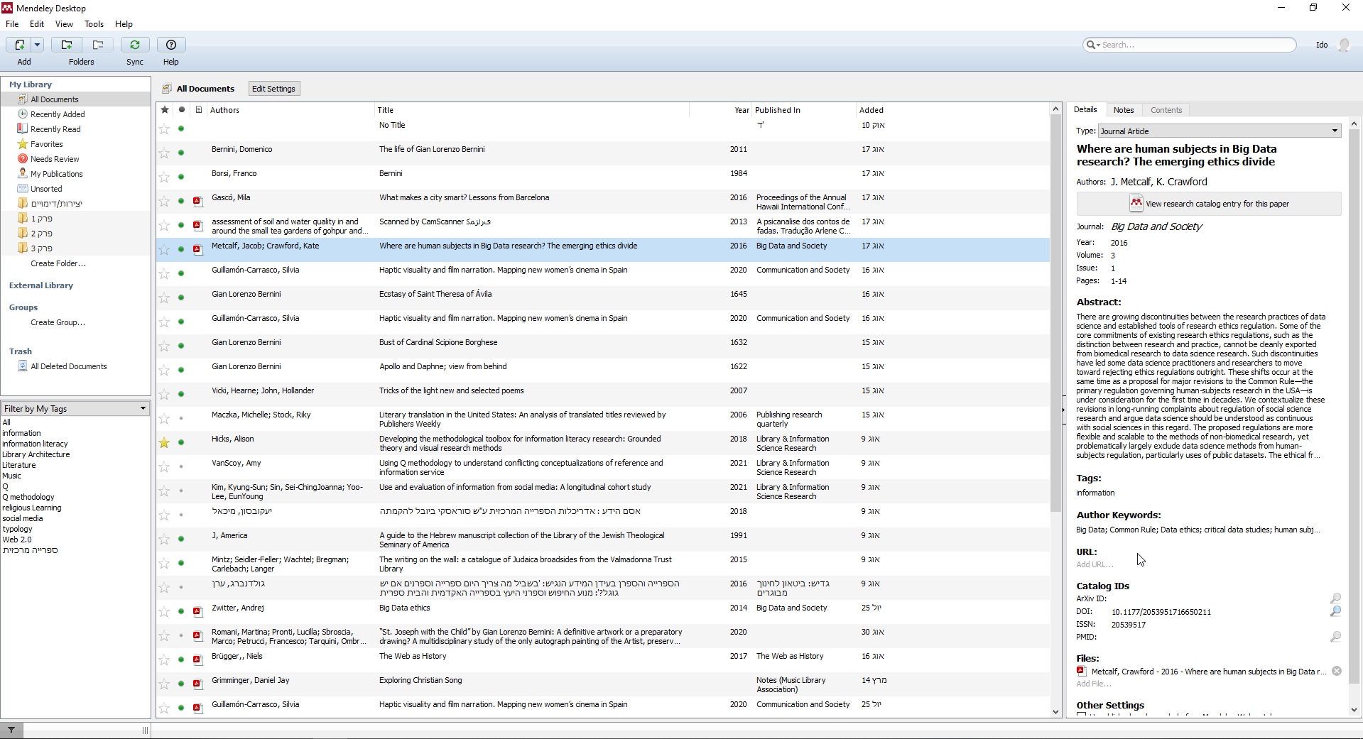Open Favorites star folder in sidebar
Screen dimensions: 1363x739
46,144
